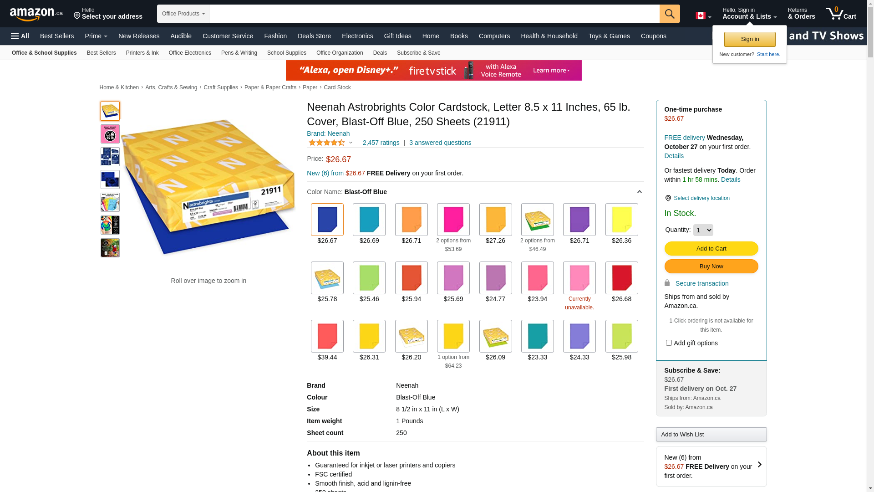Viewport: 874px width, 492px height.
Task: Click the Buy Now button
Action: tap(711, 266)
